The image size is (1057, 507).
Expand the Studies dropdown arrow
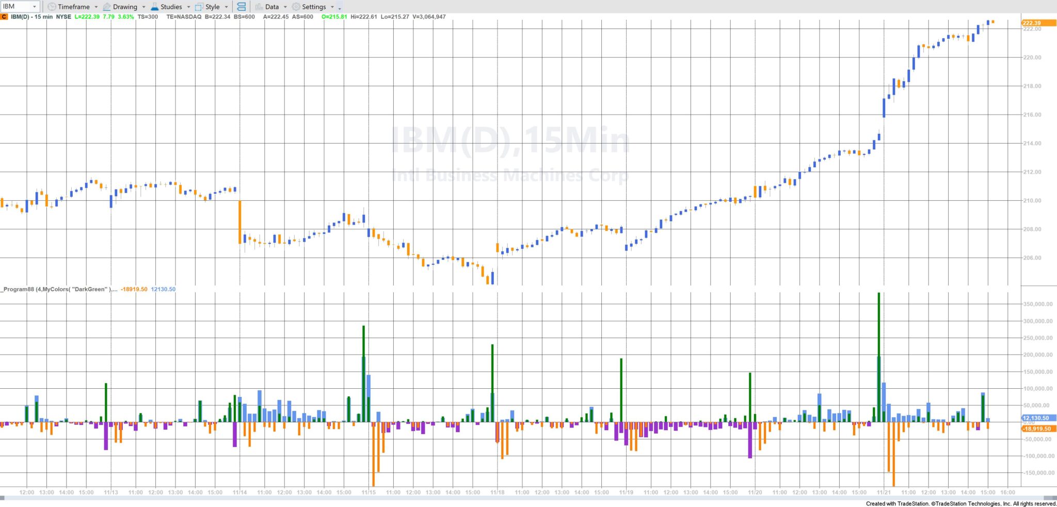tap(188, 7)
